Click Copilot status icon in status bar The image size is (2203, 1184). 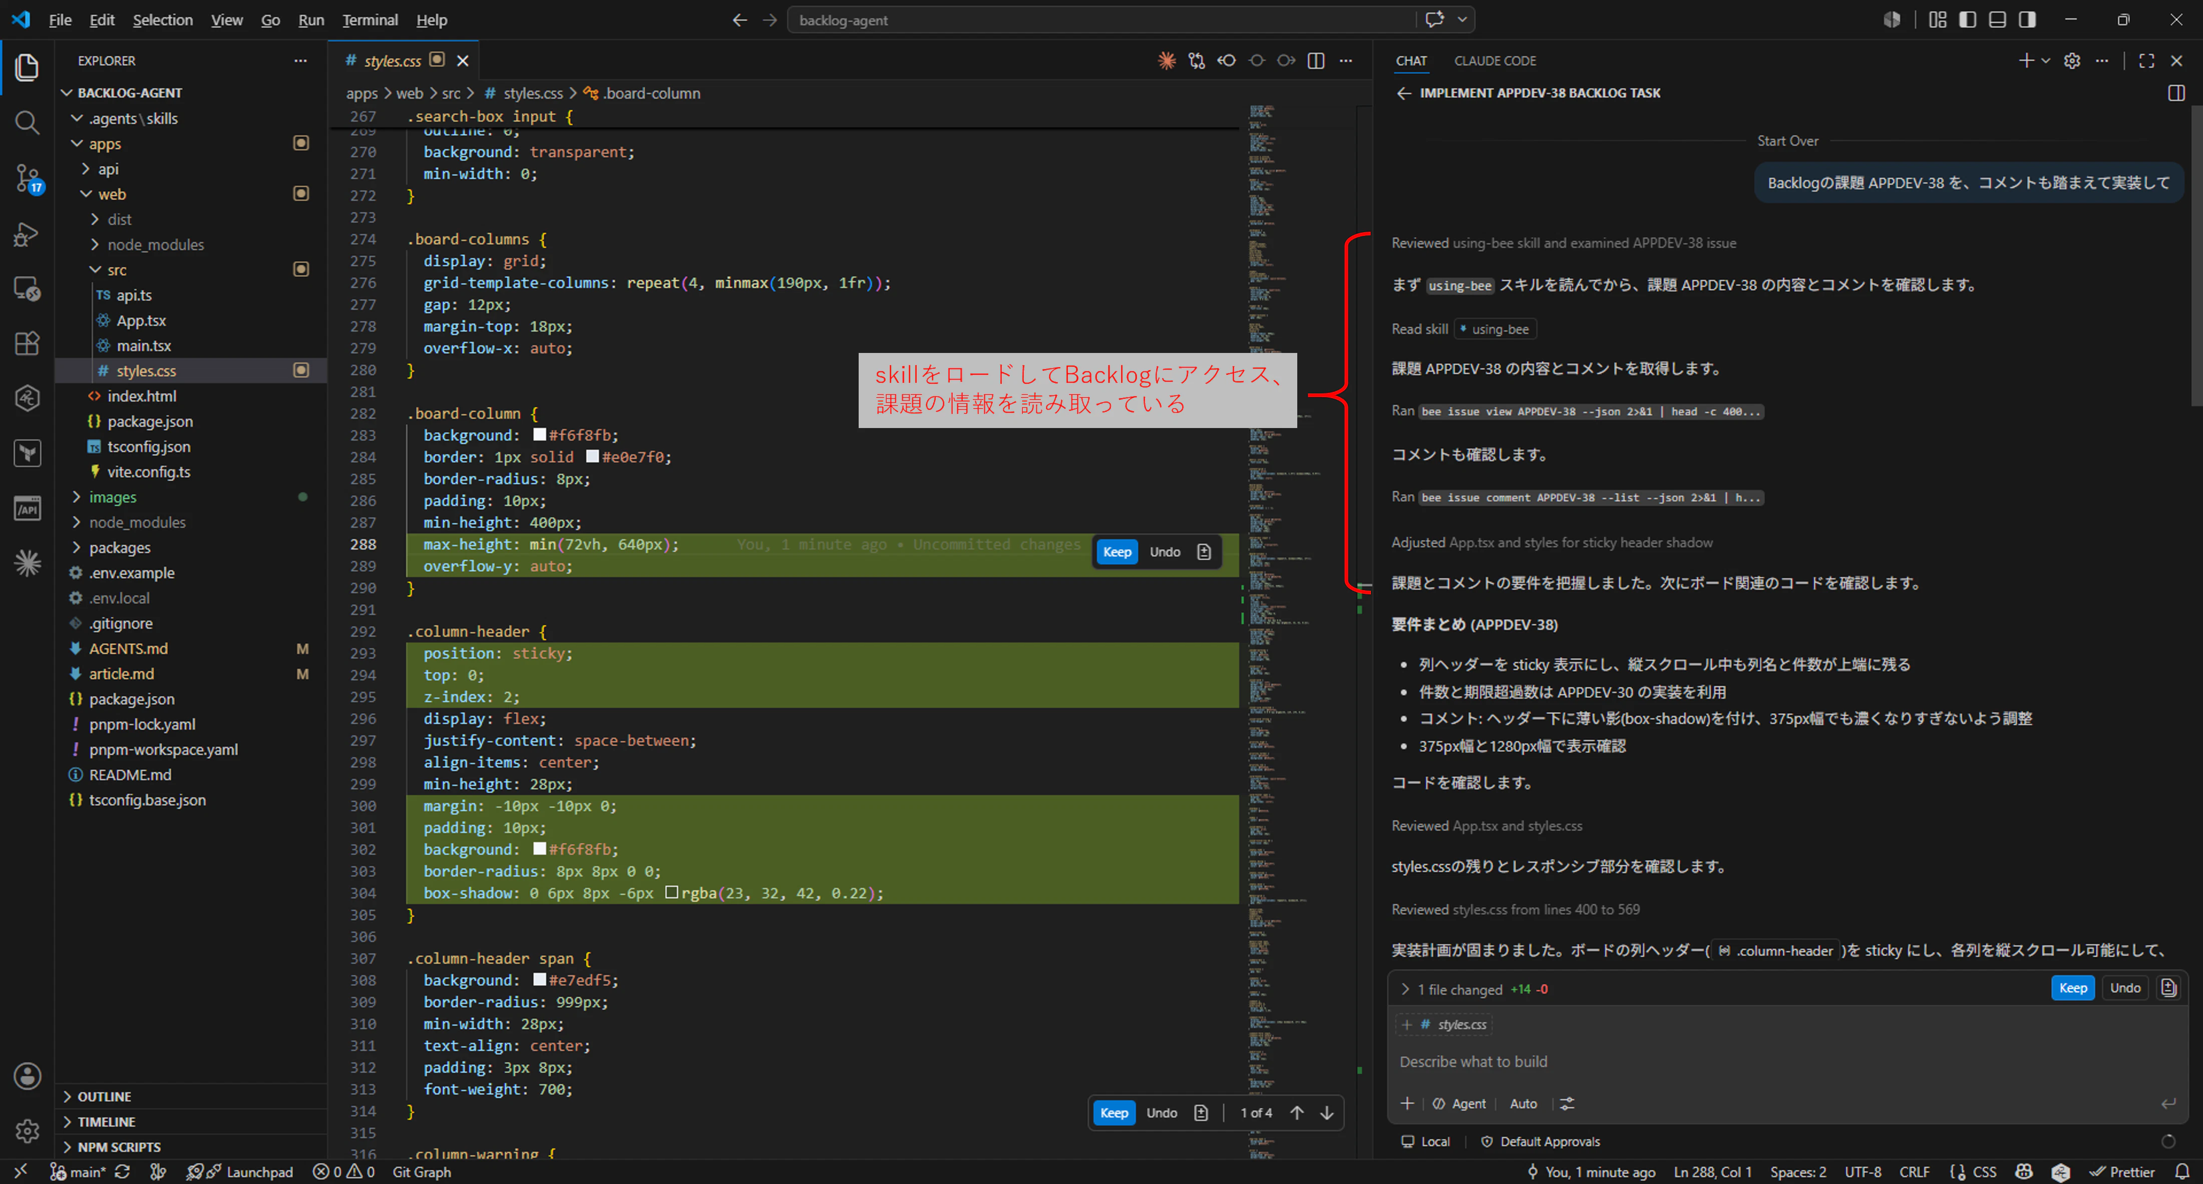click(2023, 1172)
